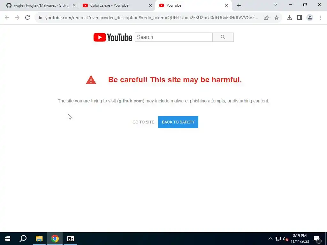
Task: Show hidden system tray icons
Action: click(270, 239)
